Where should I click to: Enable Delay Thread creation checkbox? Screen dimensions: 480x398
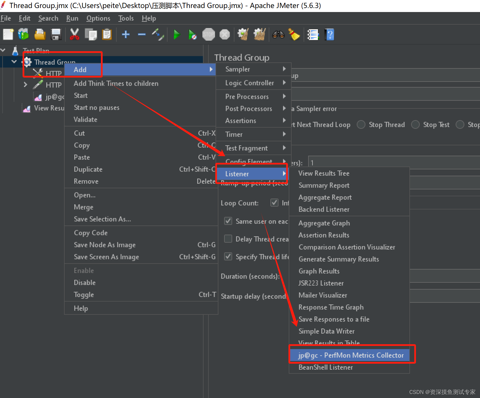pyautogui.click(x=228, y=239)
